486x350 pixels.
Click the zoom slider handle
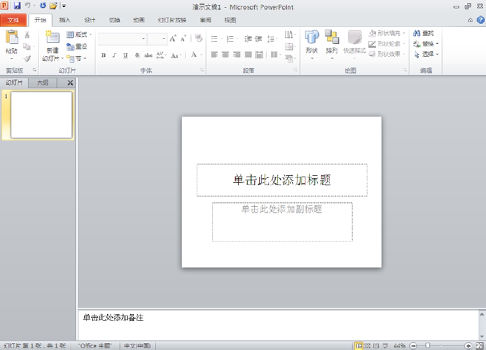click(x=428, y=345)
